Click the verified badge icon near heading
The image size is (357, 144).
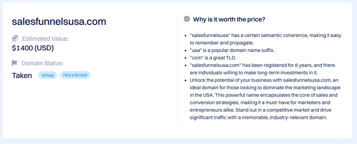pyautogui.click(x=187, y=19)
